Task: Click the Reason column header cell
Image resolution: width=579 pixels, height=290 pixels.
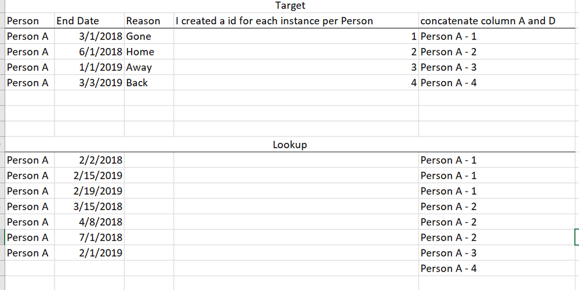Action: point(143,21)
